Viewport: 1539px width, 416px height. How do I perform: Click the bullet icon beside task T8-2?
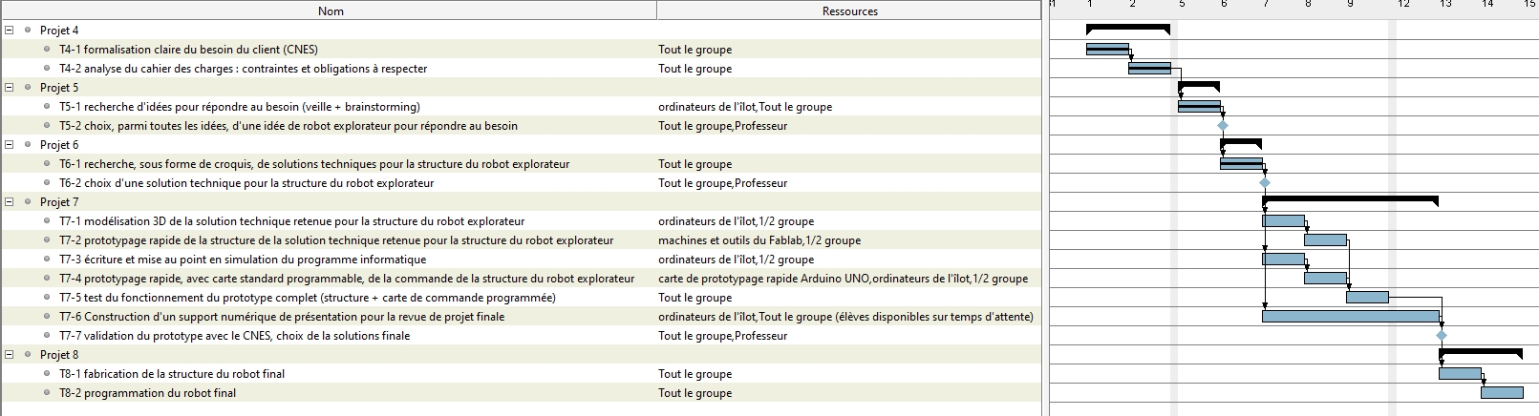click(x=48, y=393)
